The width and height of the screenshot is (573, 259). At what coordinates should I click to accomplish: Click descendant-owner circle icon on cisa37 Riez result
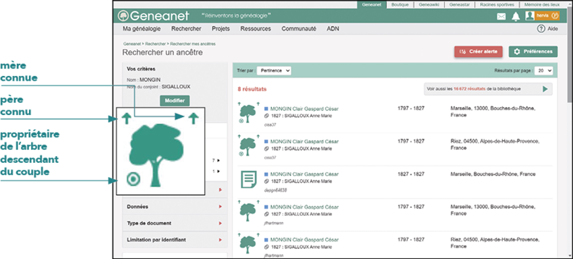(241, 153)
